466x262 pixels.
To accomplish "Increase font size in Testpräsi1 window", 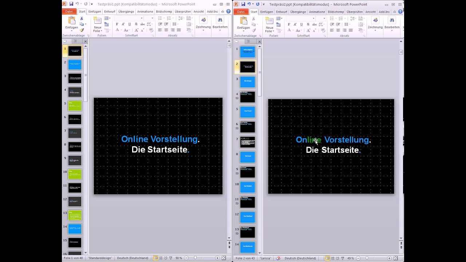I will tap(137, 30).
